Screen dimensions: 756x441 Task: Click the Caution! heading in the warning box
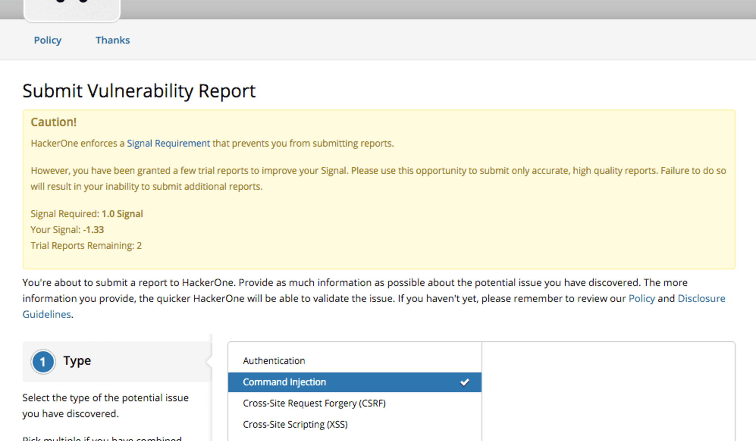coord(53,122)
